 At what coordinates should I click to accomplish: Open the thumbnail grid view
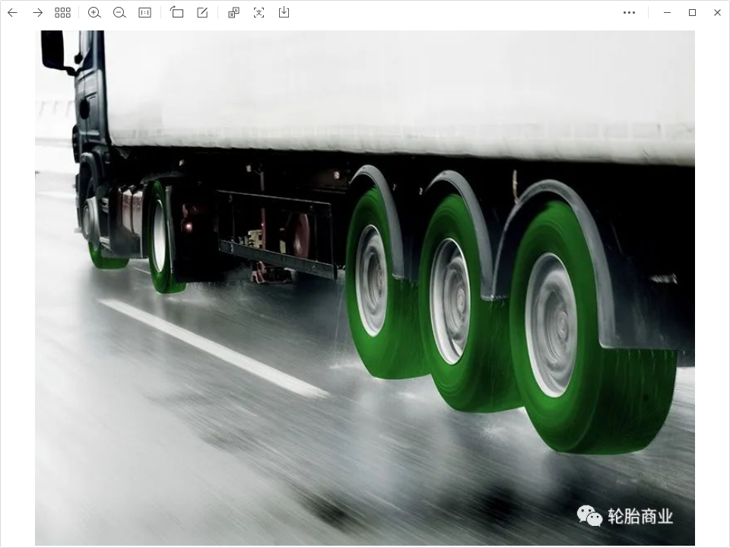coord(62,13)
